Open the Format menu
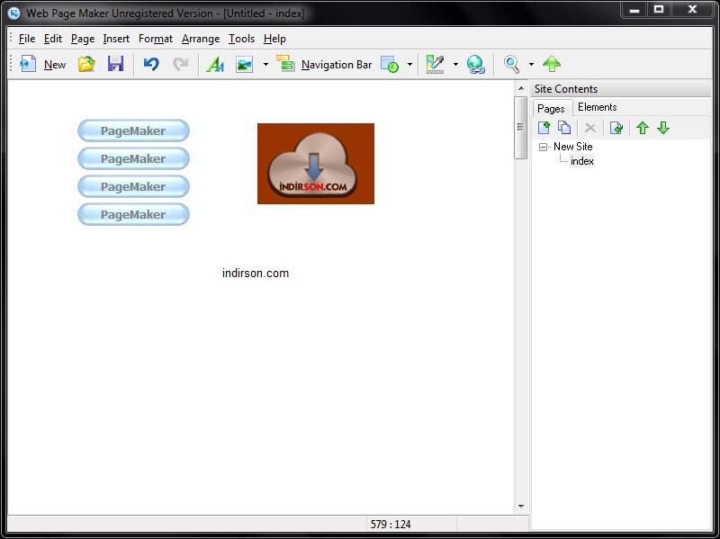This screenshot has height=539, width=720. point(156,39)
